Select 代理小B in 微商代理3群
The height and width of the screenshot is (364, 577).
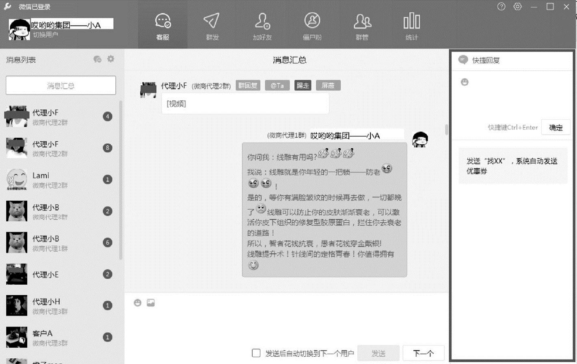pyautogui.click(x=60, y=211)
